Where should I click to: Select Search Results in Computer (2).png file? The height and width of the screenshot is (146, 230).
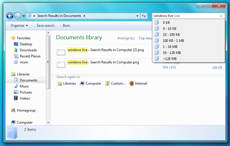coord(106,50)
